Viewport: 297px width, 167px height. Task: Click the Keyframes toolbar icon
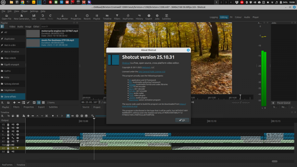[x=128, y=16]
